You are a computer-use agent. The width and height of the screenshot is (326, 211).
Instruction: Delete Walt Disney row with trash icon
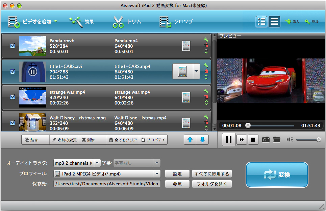tap(206, 122)
